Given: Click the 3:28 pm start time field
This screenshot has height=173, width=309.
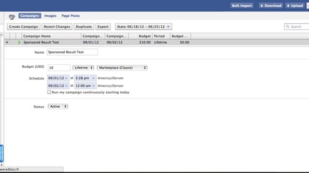Looking at the screenshot, I should pos(85,78).
